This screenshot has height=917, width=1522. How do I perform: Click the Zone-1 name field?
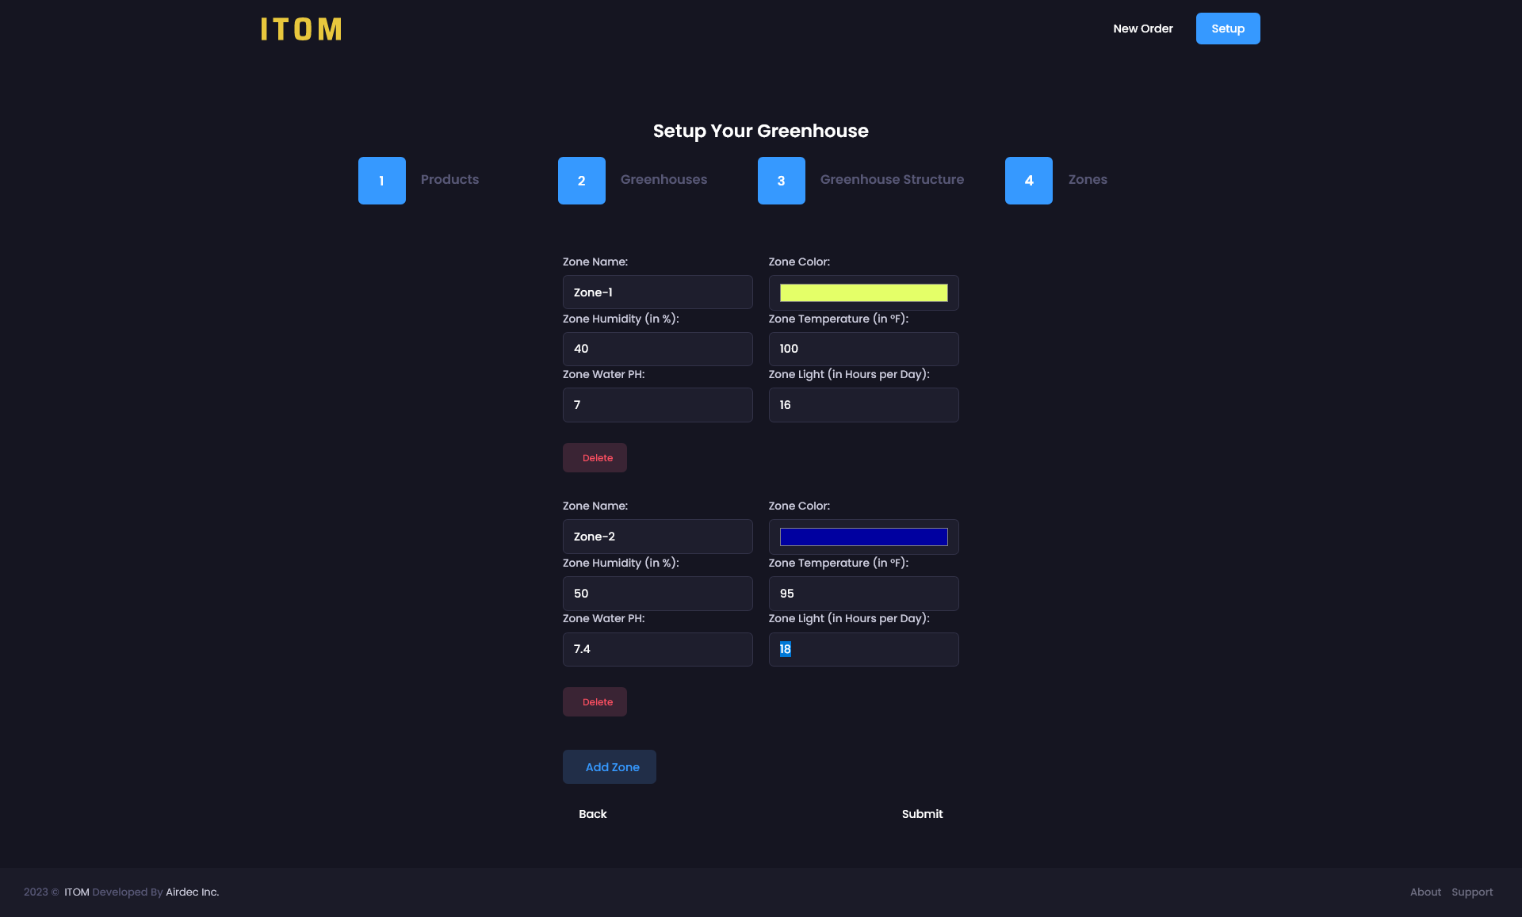pos(657,292)
